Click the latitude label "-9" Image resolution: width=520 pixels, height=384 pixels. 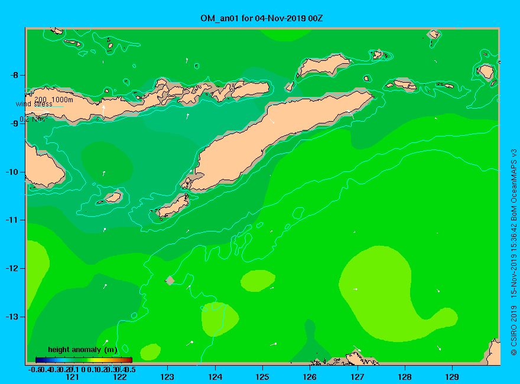14,123
